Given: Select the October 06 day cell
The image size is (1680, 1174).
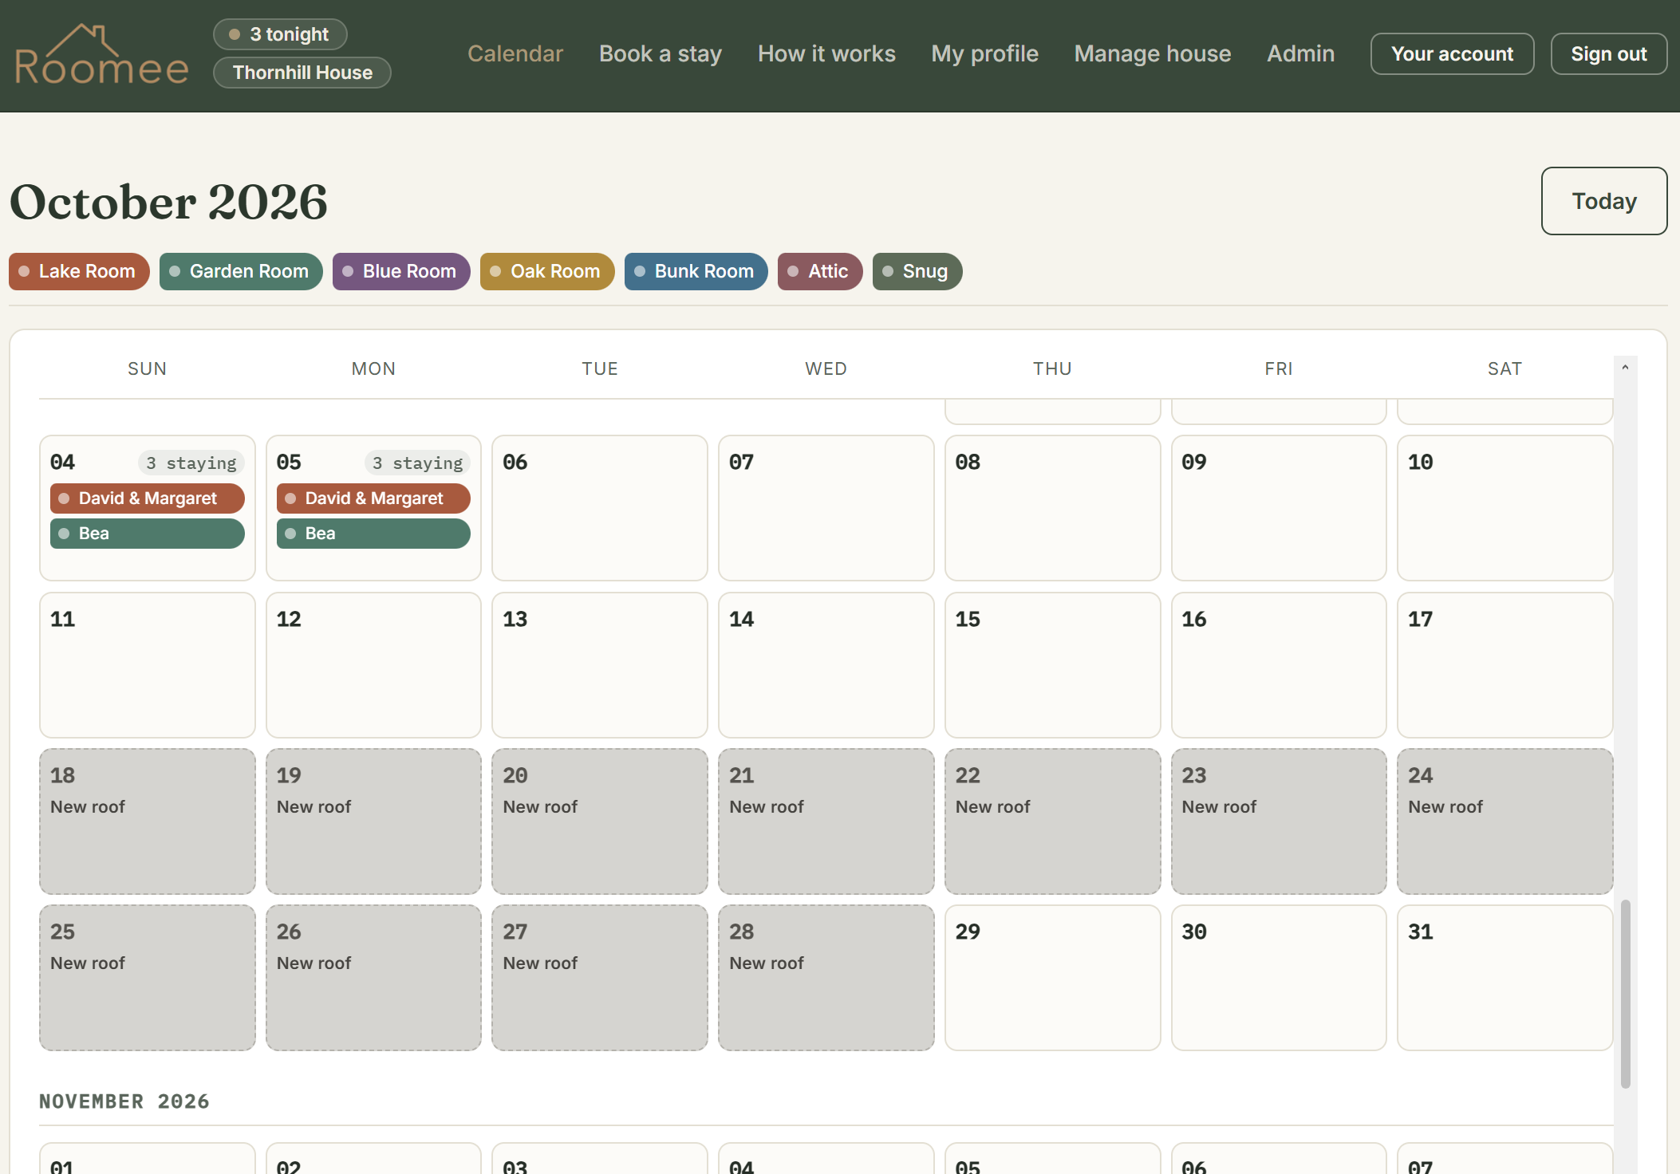Looking at the screenshot, I should click(x=600, y=508).
